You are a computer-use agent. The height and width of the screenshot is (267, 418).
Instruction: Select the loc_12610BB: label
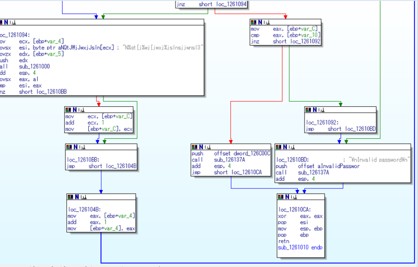83,160
